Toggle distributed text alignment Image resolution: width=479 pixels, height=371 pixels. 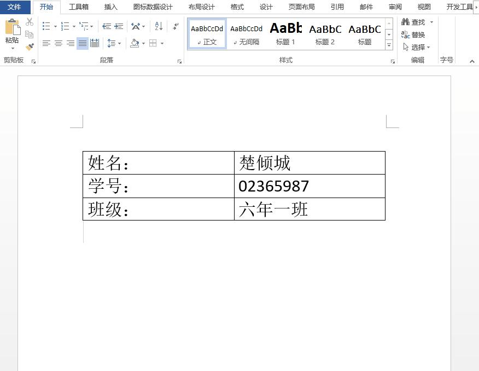(x=95, y=43)
